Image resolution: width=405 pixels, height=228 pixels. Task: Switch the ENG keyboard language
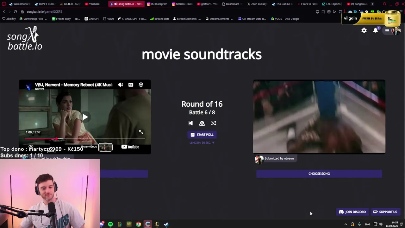click(x=367, y=224)
